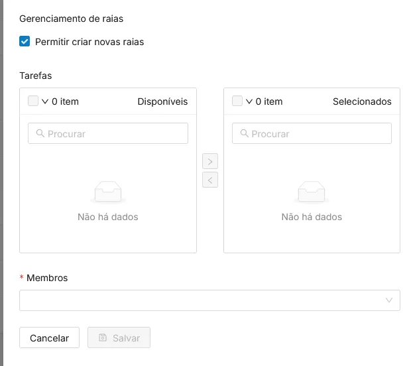Click Não há dados text in Selecionados
The image size is (409, 366).
(x=312, y=217)
